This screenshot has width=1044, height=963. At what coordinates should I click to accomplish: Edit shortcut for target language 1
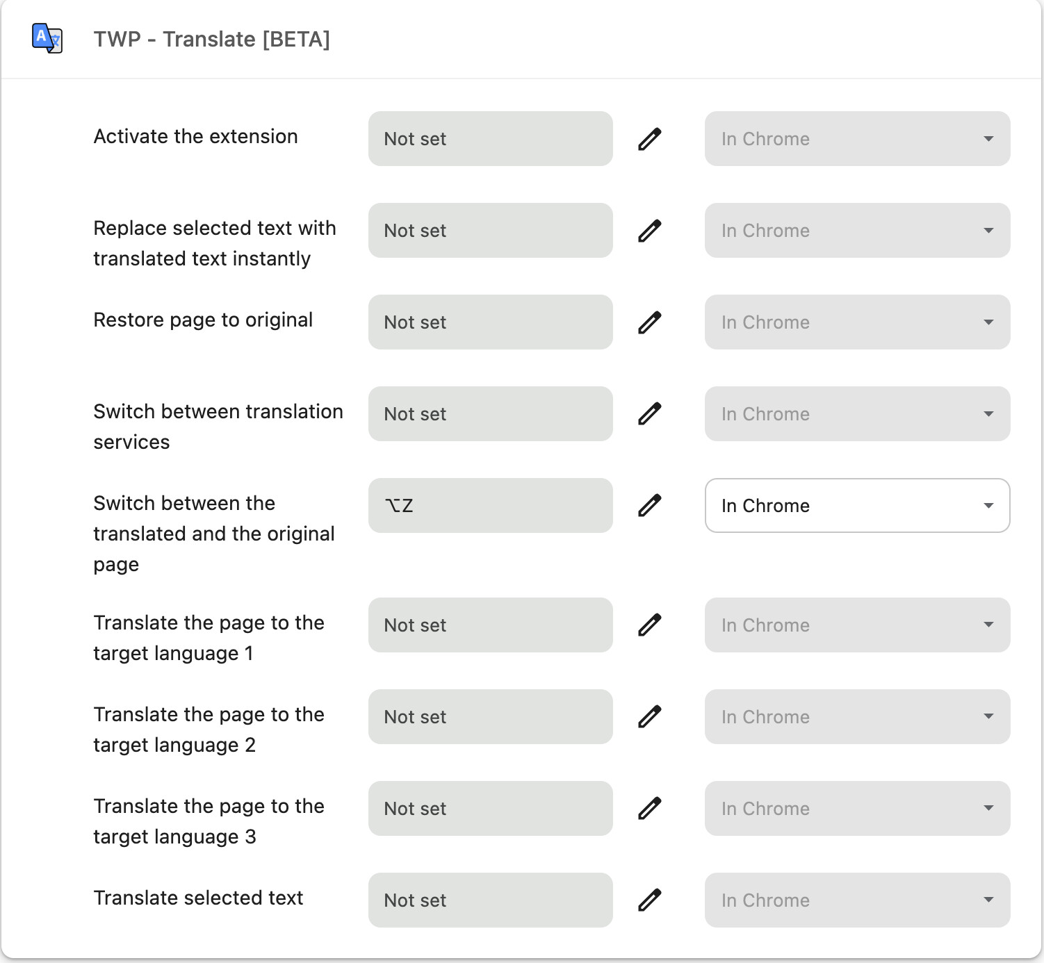[x=649, y=625]
